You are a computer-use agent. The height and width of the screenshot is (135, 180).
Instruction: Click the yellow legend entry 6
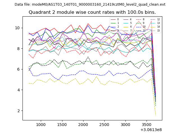pos(126,27)
